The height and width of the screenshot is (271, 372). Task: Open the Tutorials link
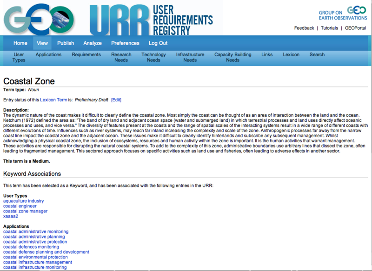pyautogui.click(x=330, y=28)
